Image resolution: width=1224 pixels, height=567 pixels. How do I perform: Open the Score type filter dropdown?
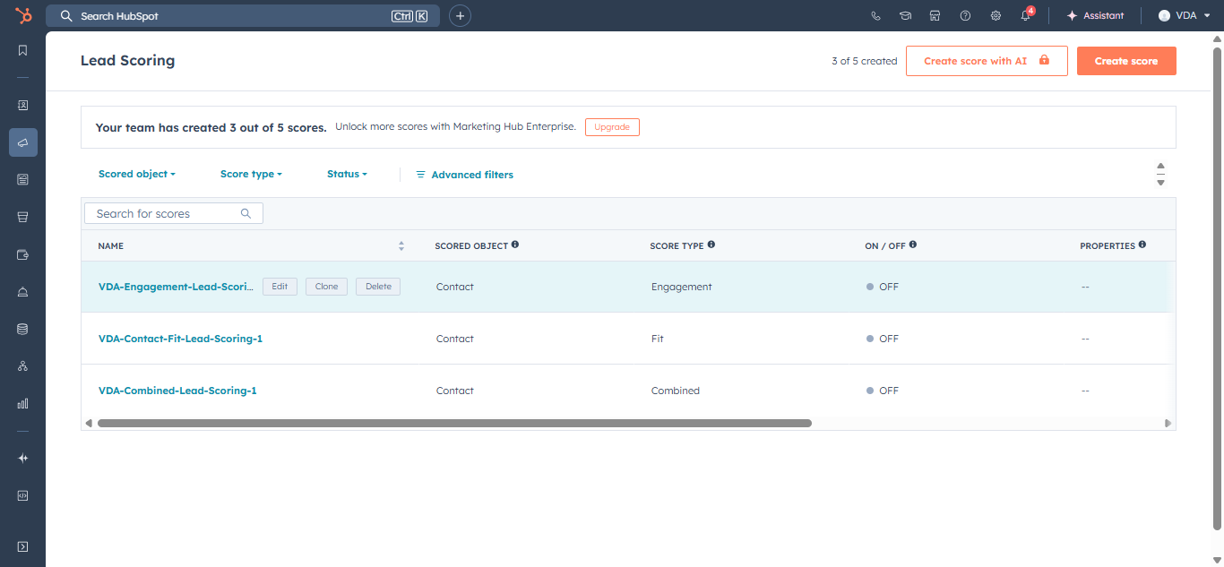pyautogui.click(x=251, y=174)
